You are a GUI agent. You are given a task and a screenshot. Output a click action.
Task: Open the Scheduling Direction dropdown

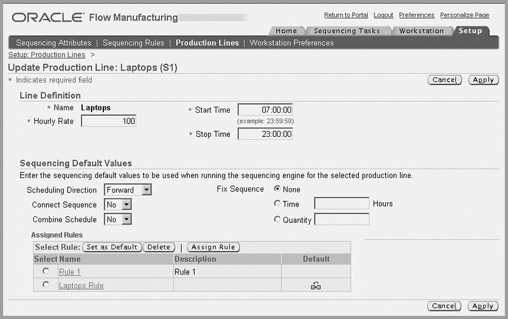(x=128, y=190)
